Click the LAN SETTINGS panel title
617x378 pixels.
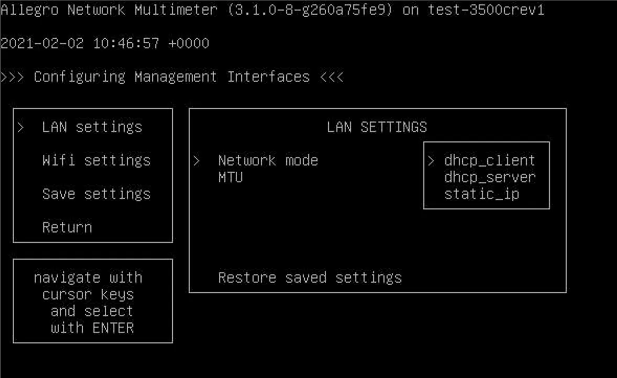click(377, 127)
